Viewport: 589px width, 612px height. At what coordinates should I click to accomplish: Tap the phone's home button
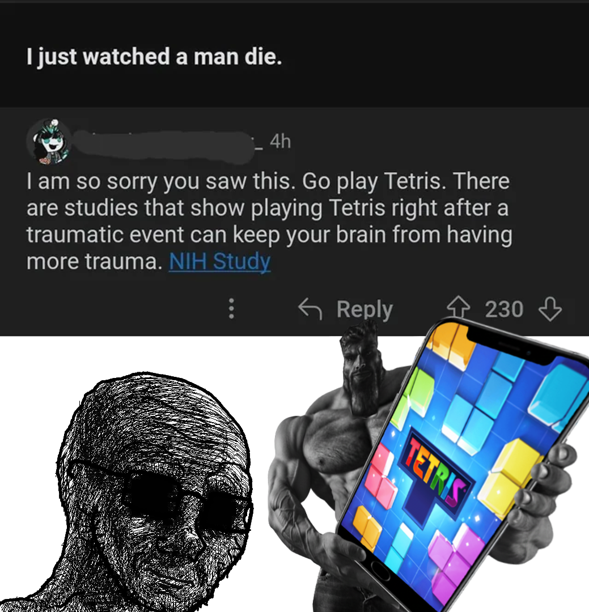[x=380, y=571]
